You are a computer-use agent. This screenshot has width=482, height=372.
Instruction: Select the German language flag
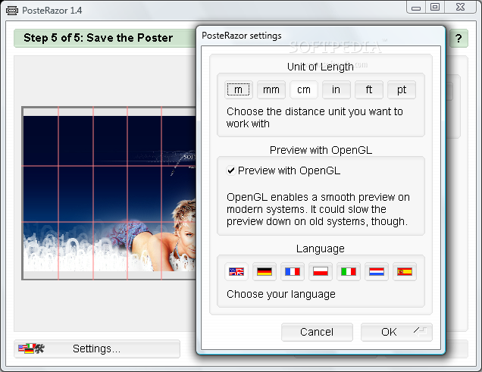coord(264,271)
